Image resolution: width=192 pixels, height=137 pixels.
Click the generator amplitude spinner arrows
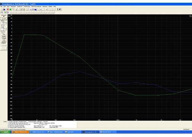point(6,29)
